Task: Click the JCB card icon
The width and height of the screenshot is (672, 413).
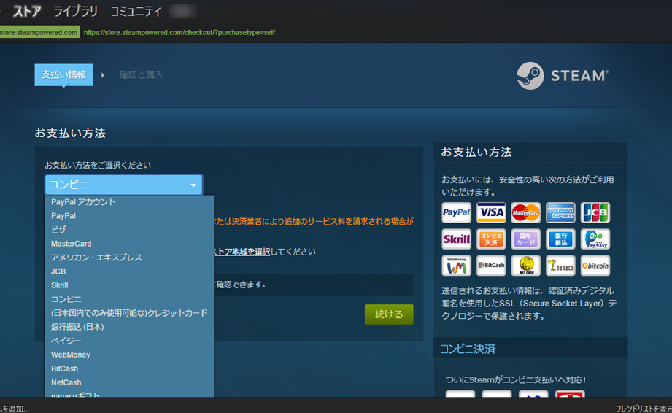Action: click(595, 212)
